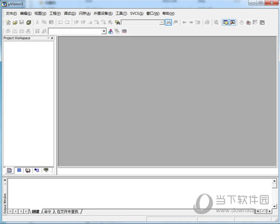Open the 帮助(H) menu

169,14
